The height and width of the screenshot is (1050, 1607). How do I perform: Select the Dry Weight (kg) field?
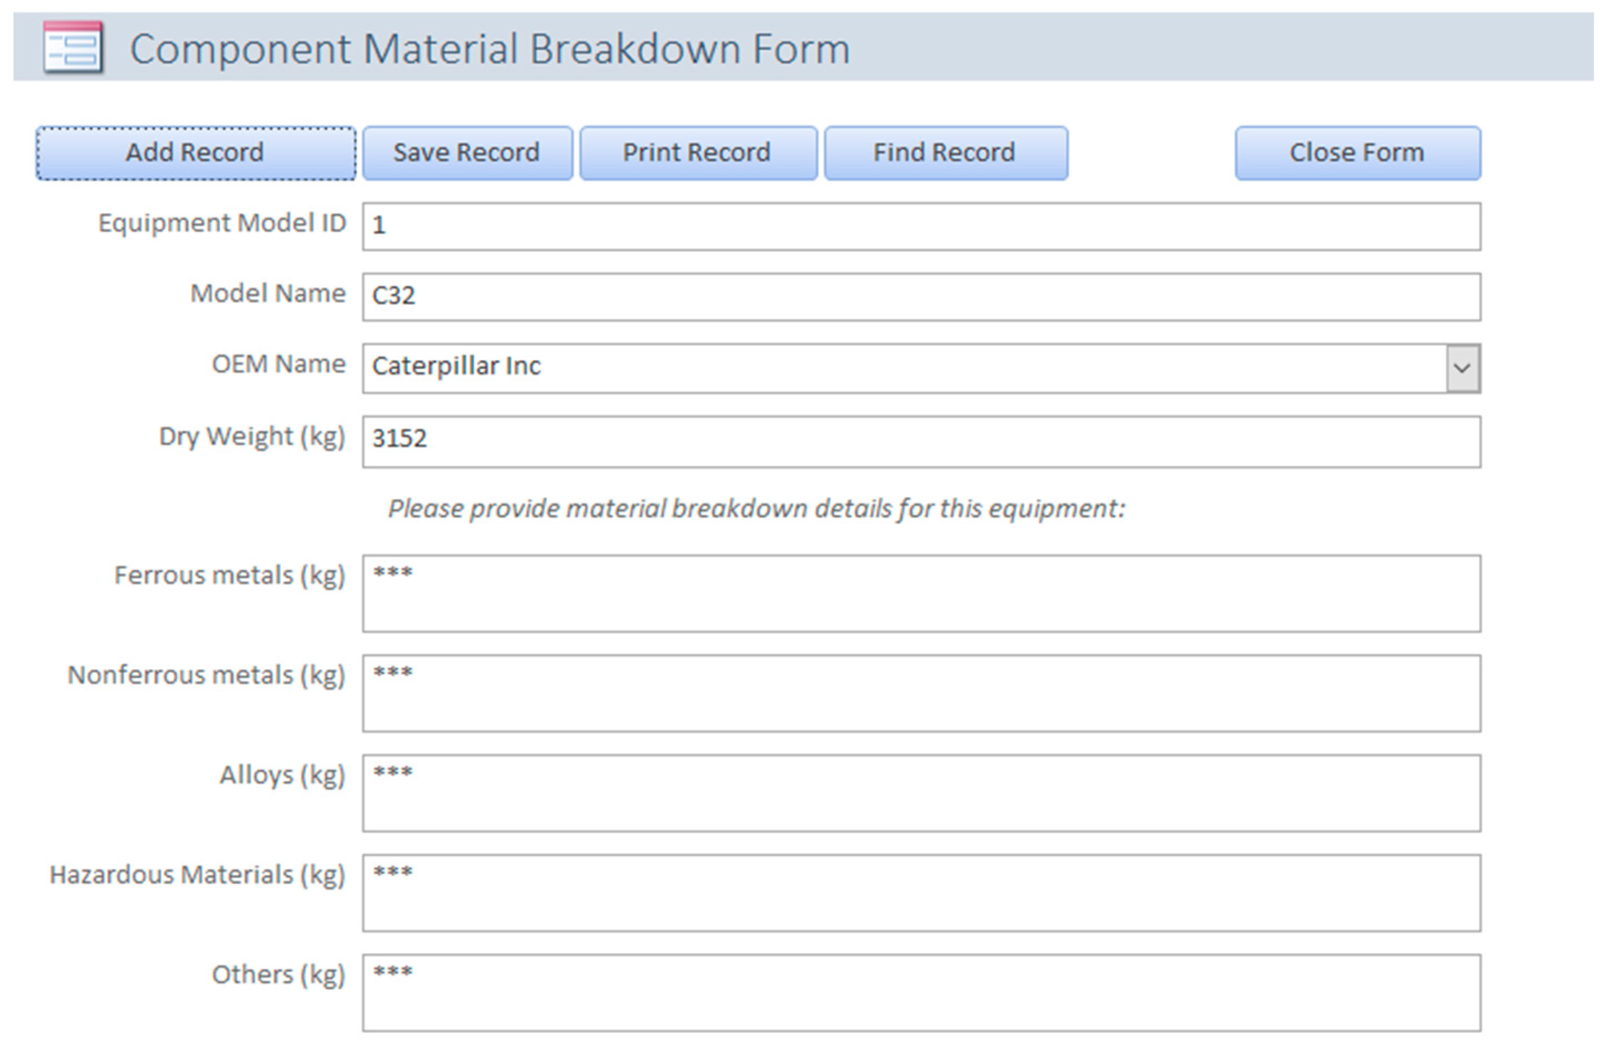921,442
